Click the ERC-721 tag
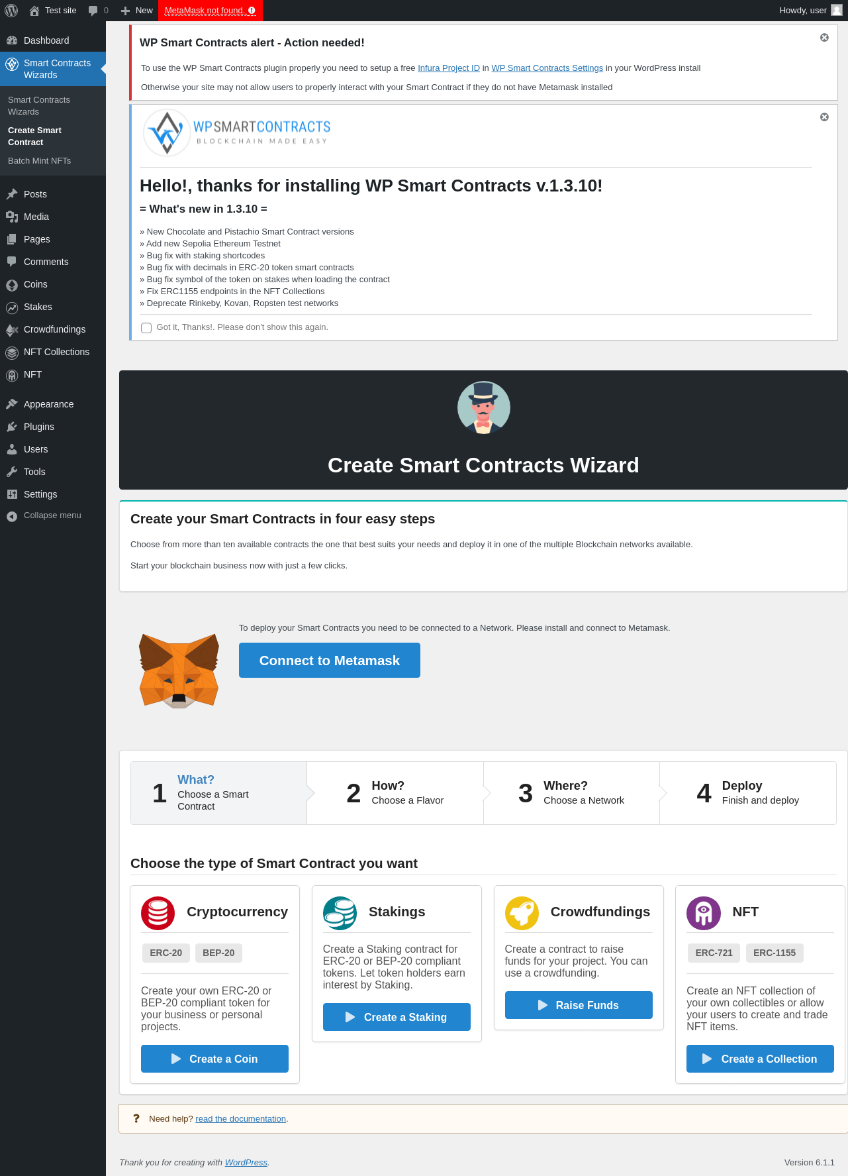848x1176 pixels. (x=714, y=953)
